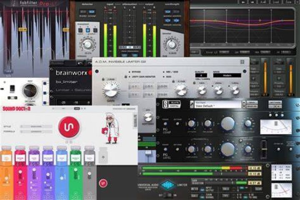The image size is (300, 200).
Task: Click the Slate preset up/down arrows
Action: point(244,105)
